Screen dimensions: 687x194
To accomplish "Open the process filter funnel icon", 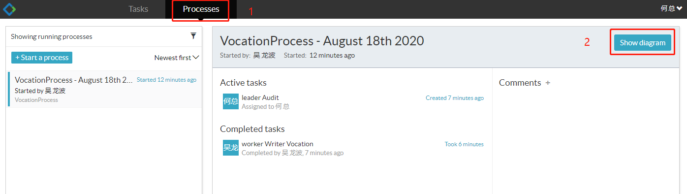I will pyautogui.click(x=193, y=36).
